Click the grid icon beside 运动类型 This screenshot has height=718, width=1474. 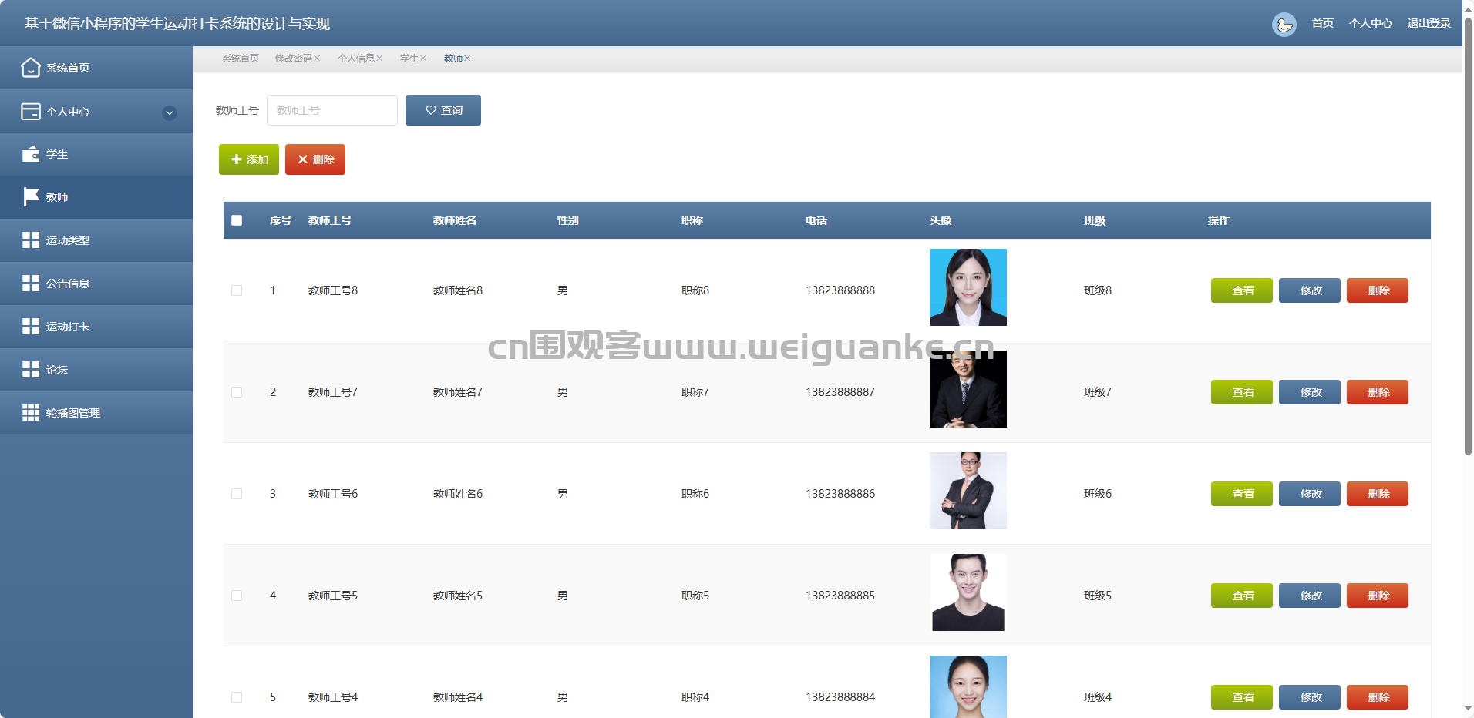point(31,240)
